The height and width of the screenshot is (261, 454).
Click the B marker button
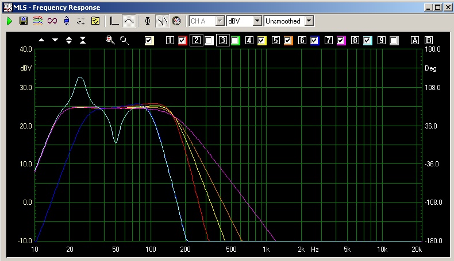(x=429, y=40)
